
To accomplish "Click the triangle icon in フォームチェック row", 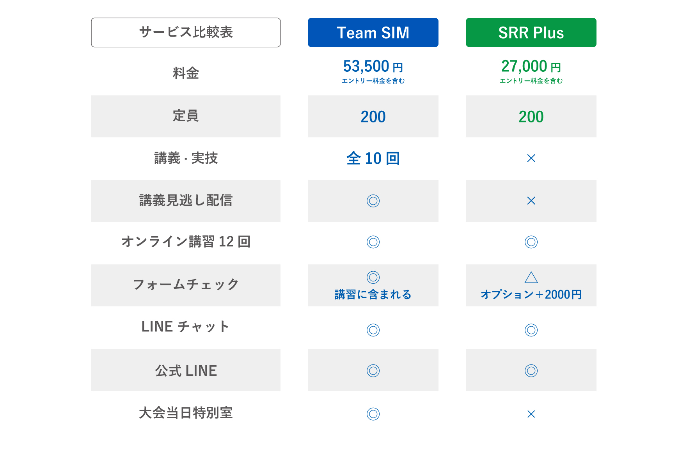I will (x=531, y=277).
